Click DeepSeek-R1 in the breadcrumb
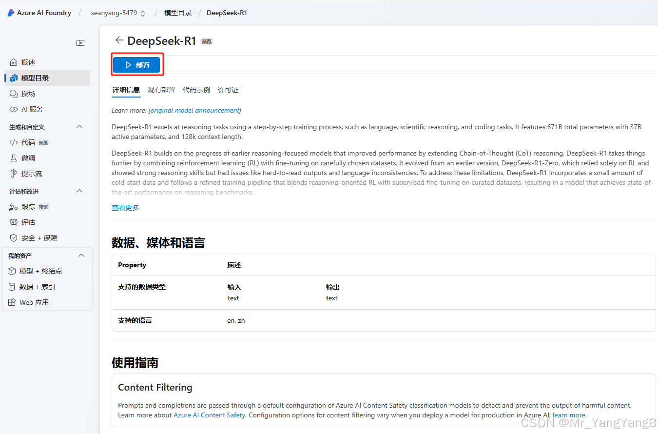Viewport: 658px width, 434px height. [227, 13]
